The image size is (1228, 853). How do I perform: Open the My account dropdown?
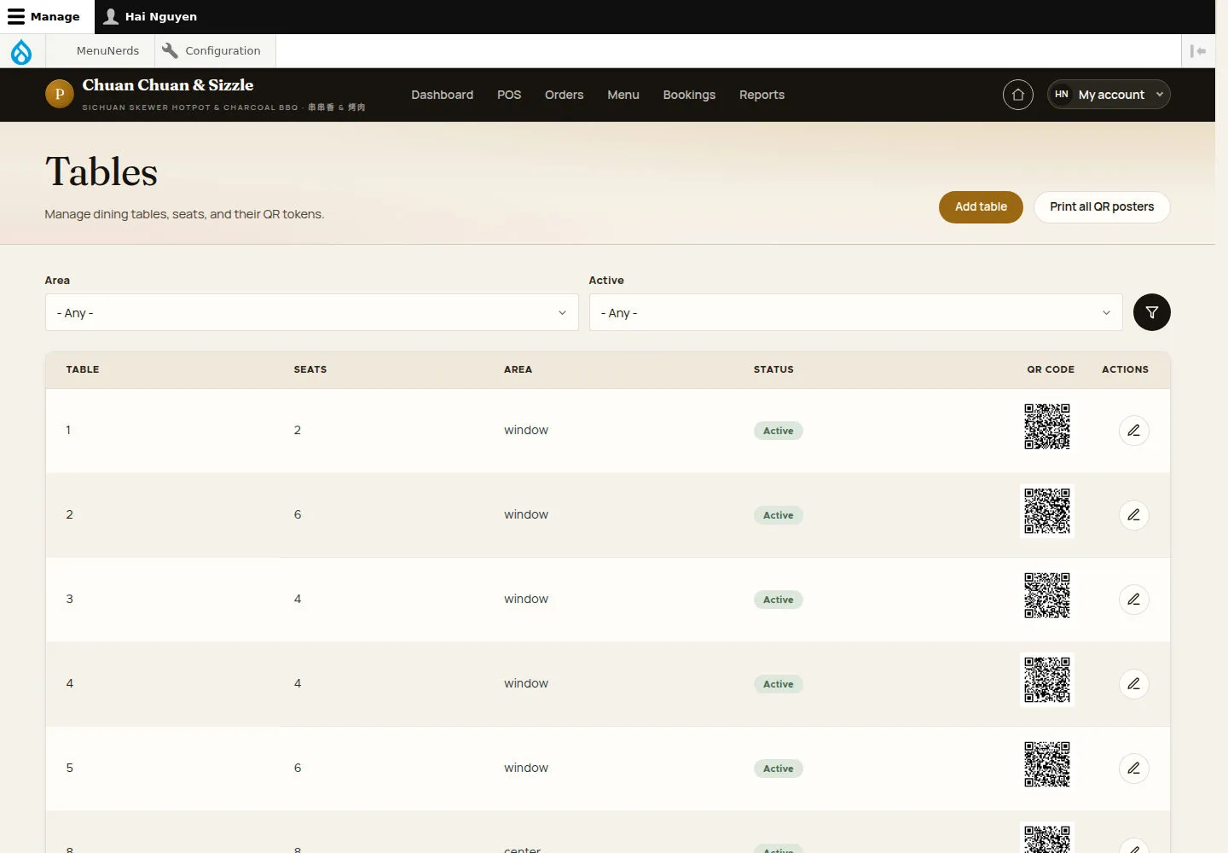pyautogui.click(x=1109, y=95)
